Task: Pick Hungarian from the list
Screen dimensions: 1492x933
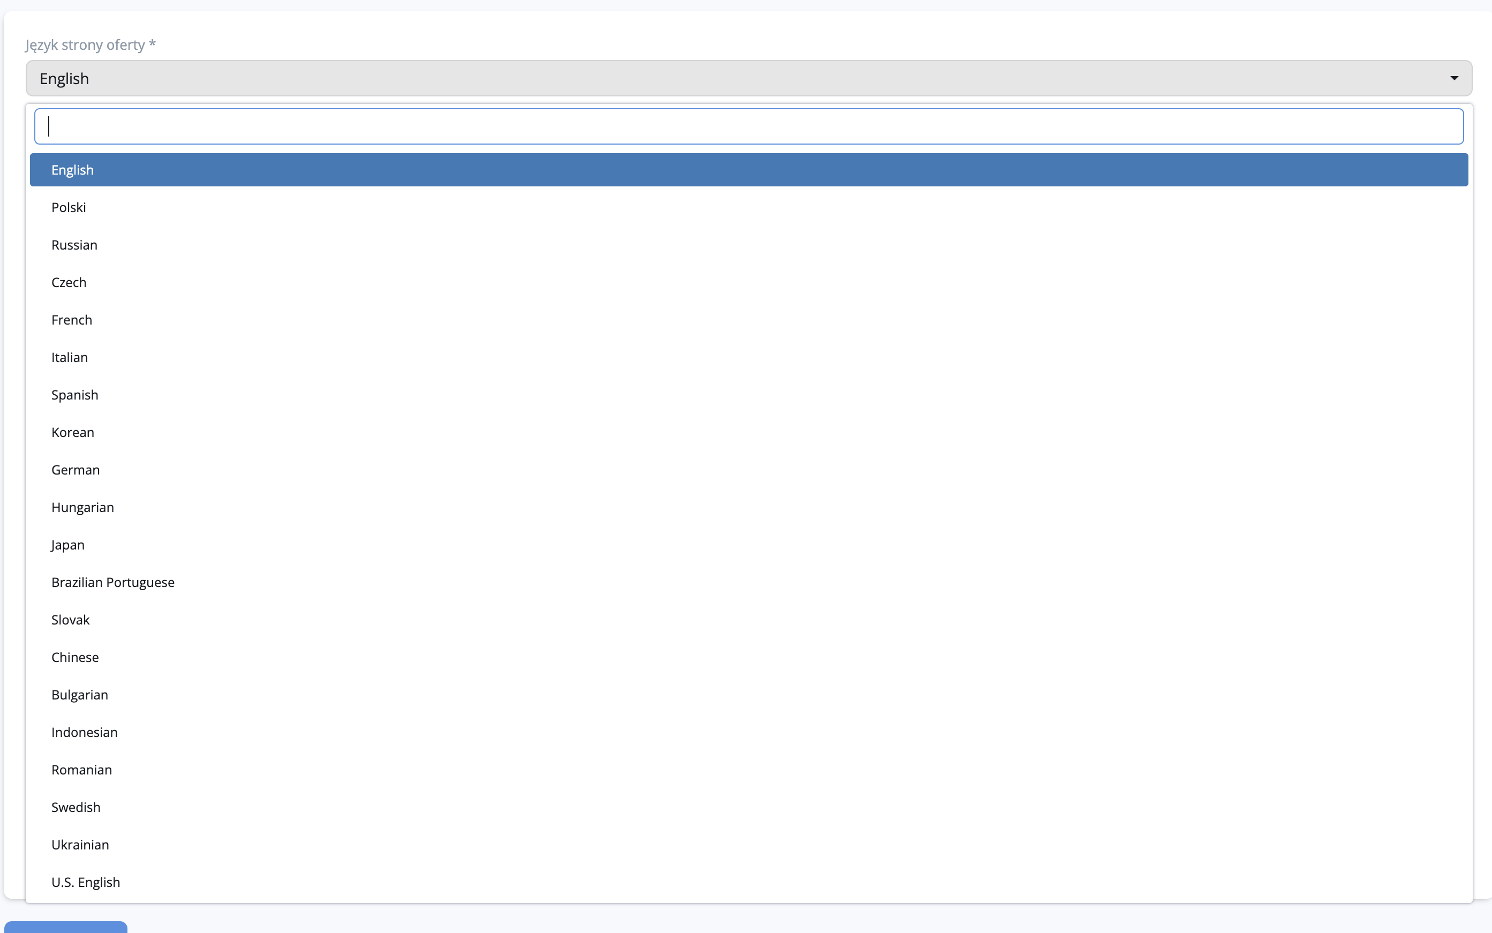Action: [x=749, y=507]
